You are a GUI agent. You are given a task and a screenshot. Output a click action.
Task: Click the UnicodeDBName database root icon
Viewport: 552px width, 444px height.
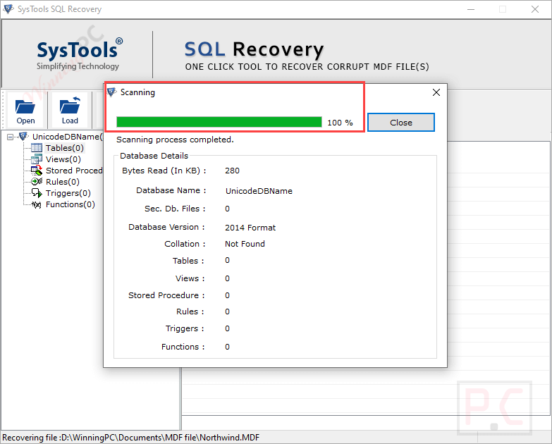[x=23, y=136]
